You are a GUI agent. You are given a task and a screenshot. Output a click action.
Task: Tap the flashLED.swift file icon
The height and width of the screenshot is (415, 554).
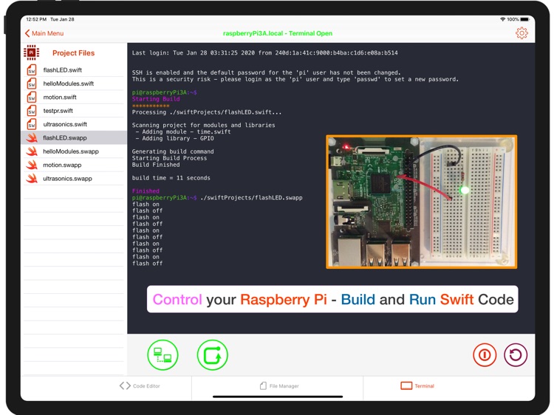tap(32, 70)
